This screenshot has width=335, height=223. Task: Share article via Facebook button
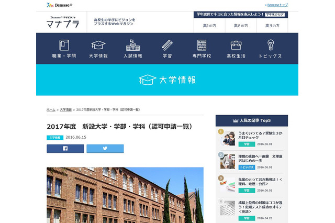pyautogui.click(x=65, y=149)
